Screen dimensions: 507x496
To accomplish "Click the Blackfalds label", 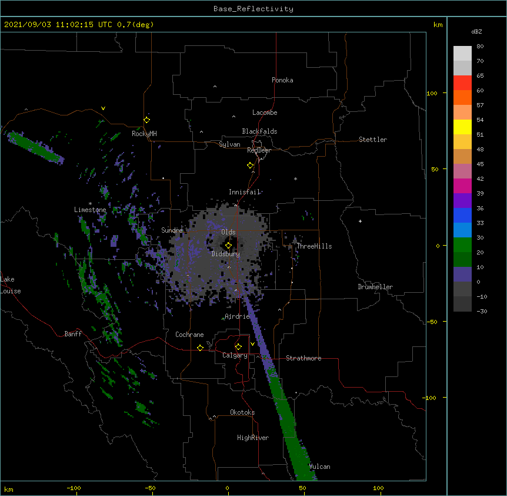I will point(259,131).
